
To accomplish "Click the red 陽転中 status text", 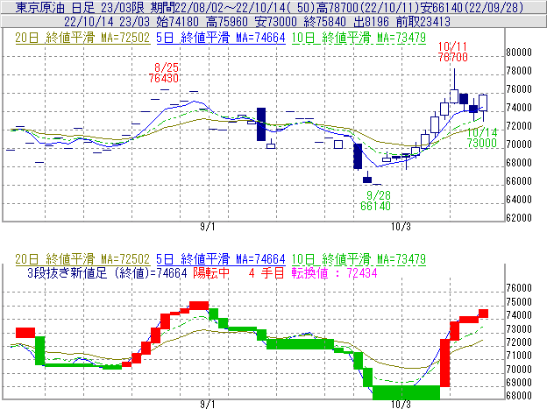I will (211, 272).
